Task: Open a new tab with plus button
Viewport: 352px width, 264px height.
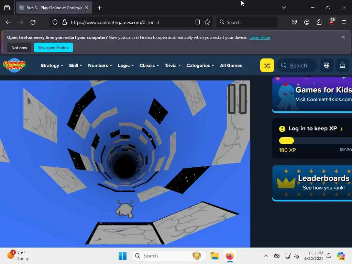Action: [99, 8]
